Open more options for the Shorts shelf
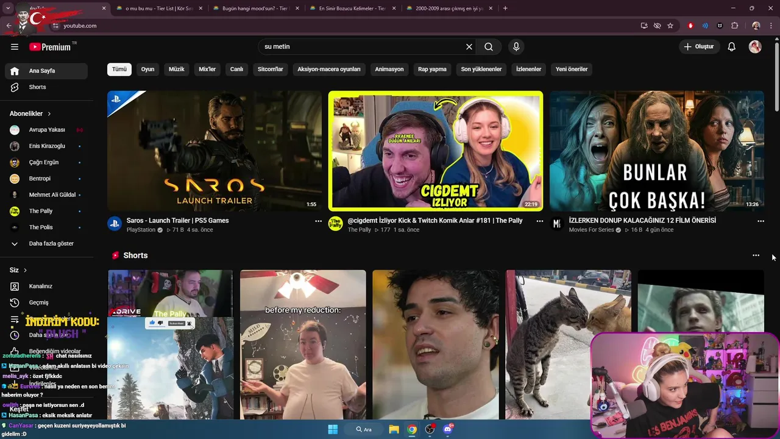 tap(756, 255)
